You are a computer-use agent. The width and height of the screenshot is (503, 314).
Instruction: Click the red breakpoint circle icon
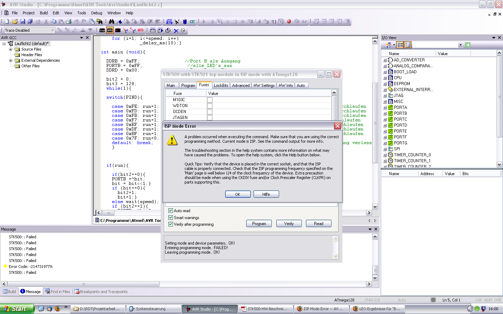(289, 21)
